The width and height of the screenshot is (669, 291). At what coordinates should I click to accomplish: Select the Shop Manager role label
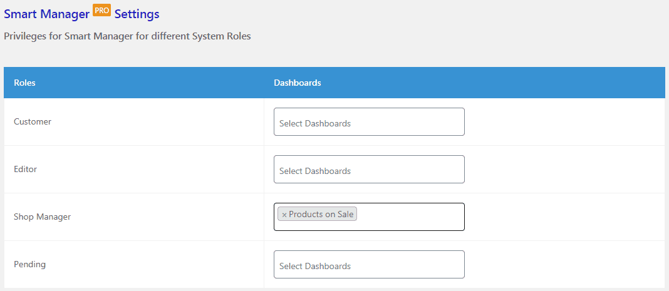click(42, 217)
